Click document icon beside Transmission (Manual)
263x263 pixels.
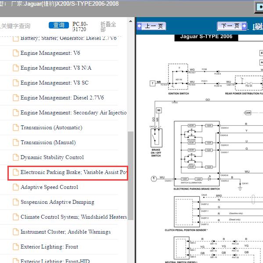pos(16,142)
